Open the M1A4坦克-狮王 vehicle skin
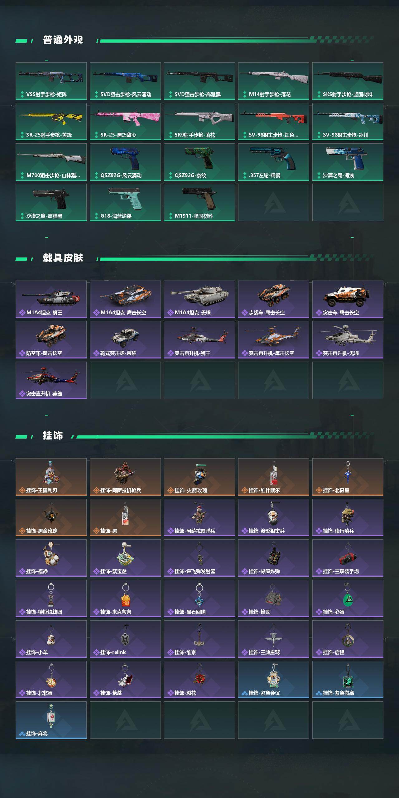 [x=51, y=299]
